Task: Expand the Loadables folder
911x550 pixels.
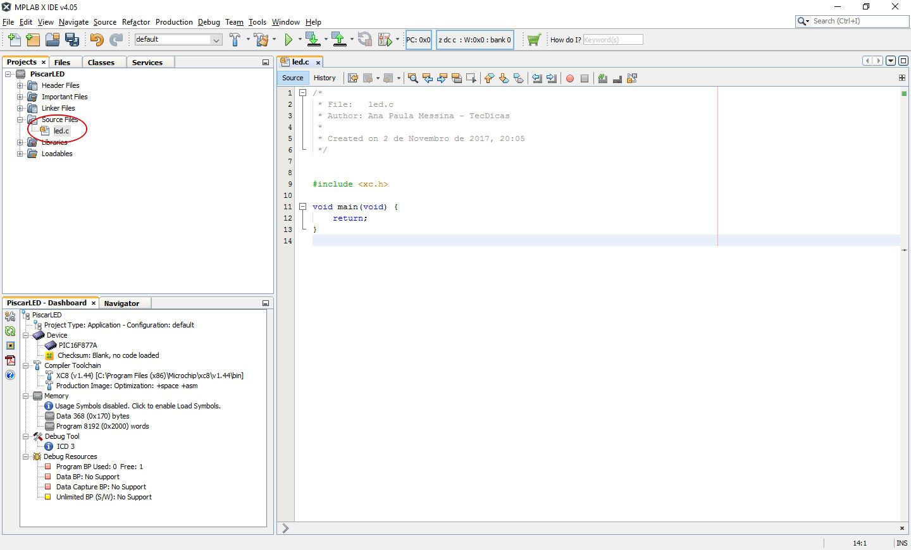Action: [20, 154]
